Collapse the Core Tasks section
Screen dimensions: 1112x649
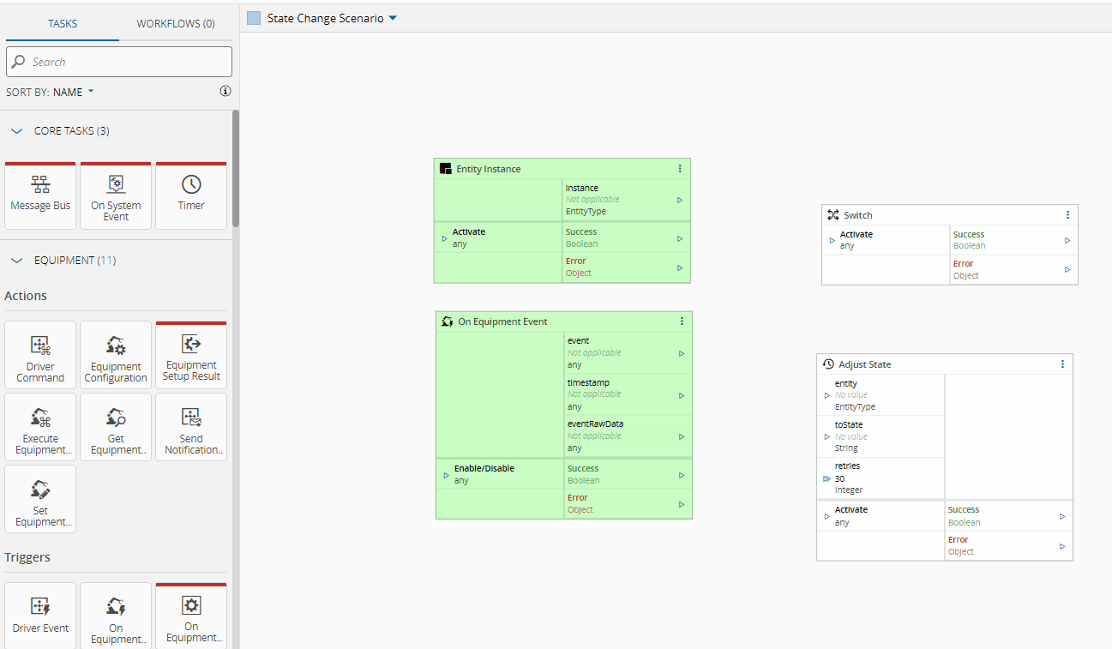point(16,131)
